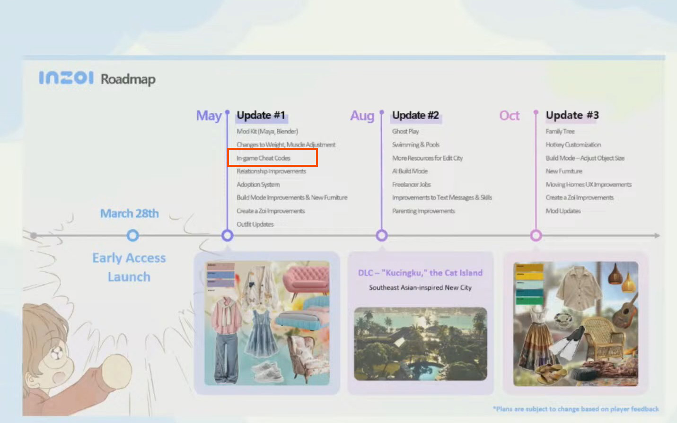This screenshot has height=423, width=677.
Task: Select the March 28th timeline marker circle
Action: tap(133, 235)
